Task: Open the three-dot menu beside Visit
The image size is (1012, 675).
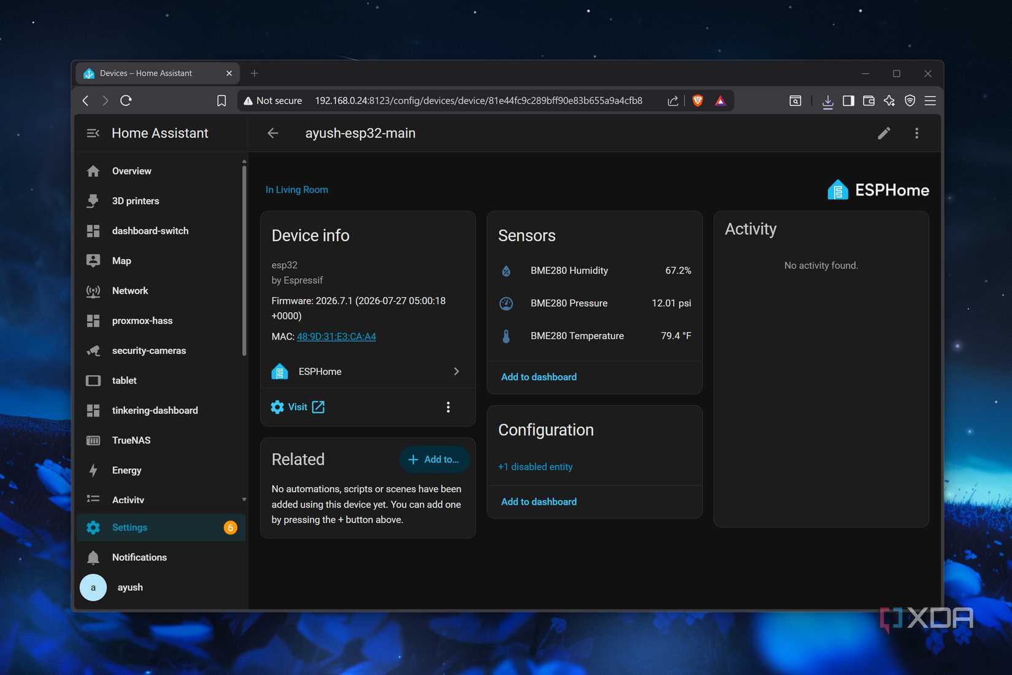Action: coord(448,407)
